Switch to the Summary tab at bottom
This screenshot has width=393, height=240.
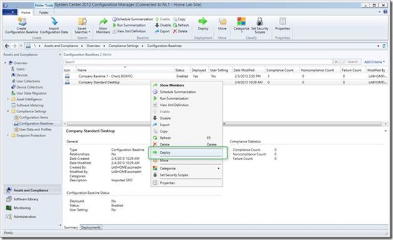tap(71, 227)
